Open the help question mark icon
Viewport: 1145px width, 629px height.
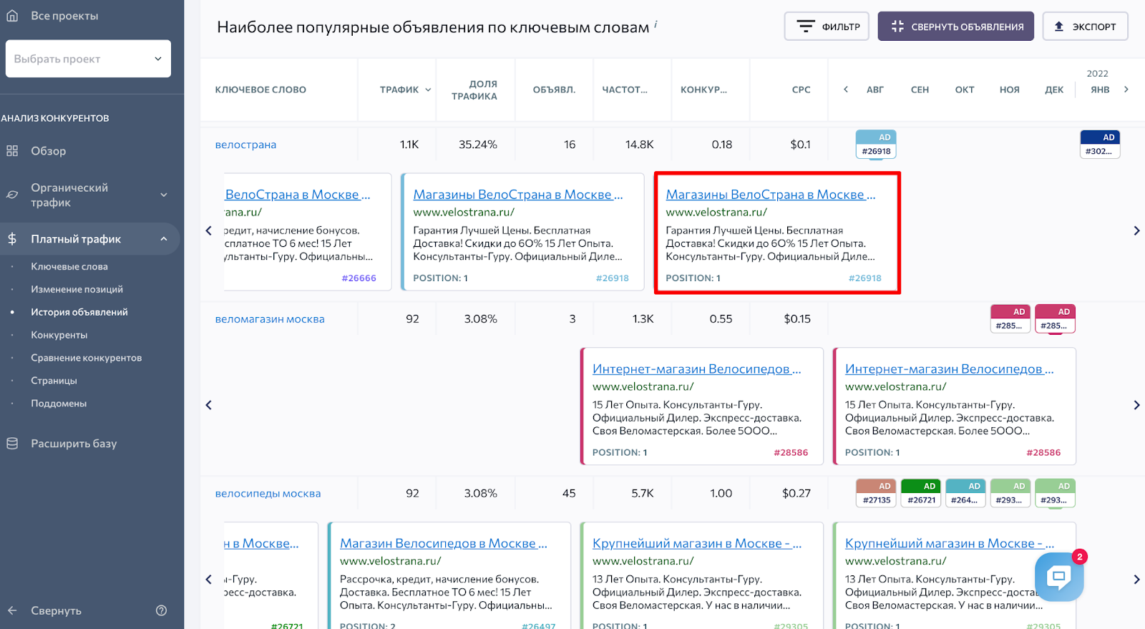tap(161, 610)
